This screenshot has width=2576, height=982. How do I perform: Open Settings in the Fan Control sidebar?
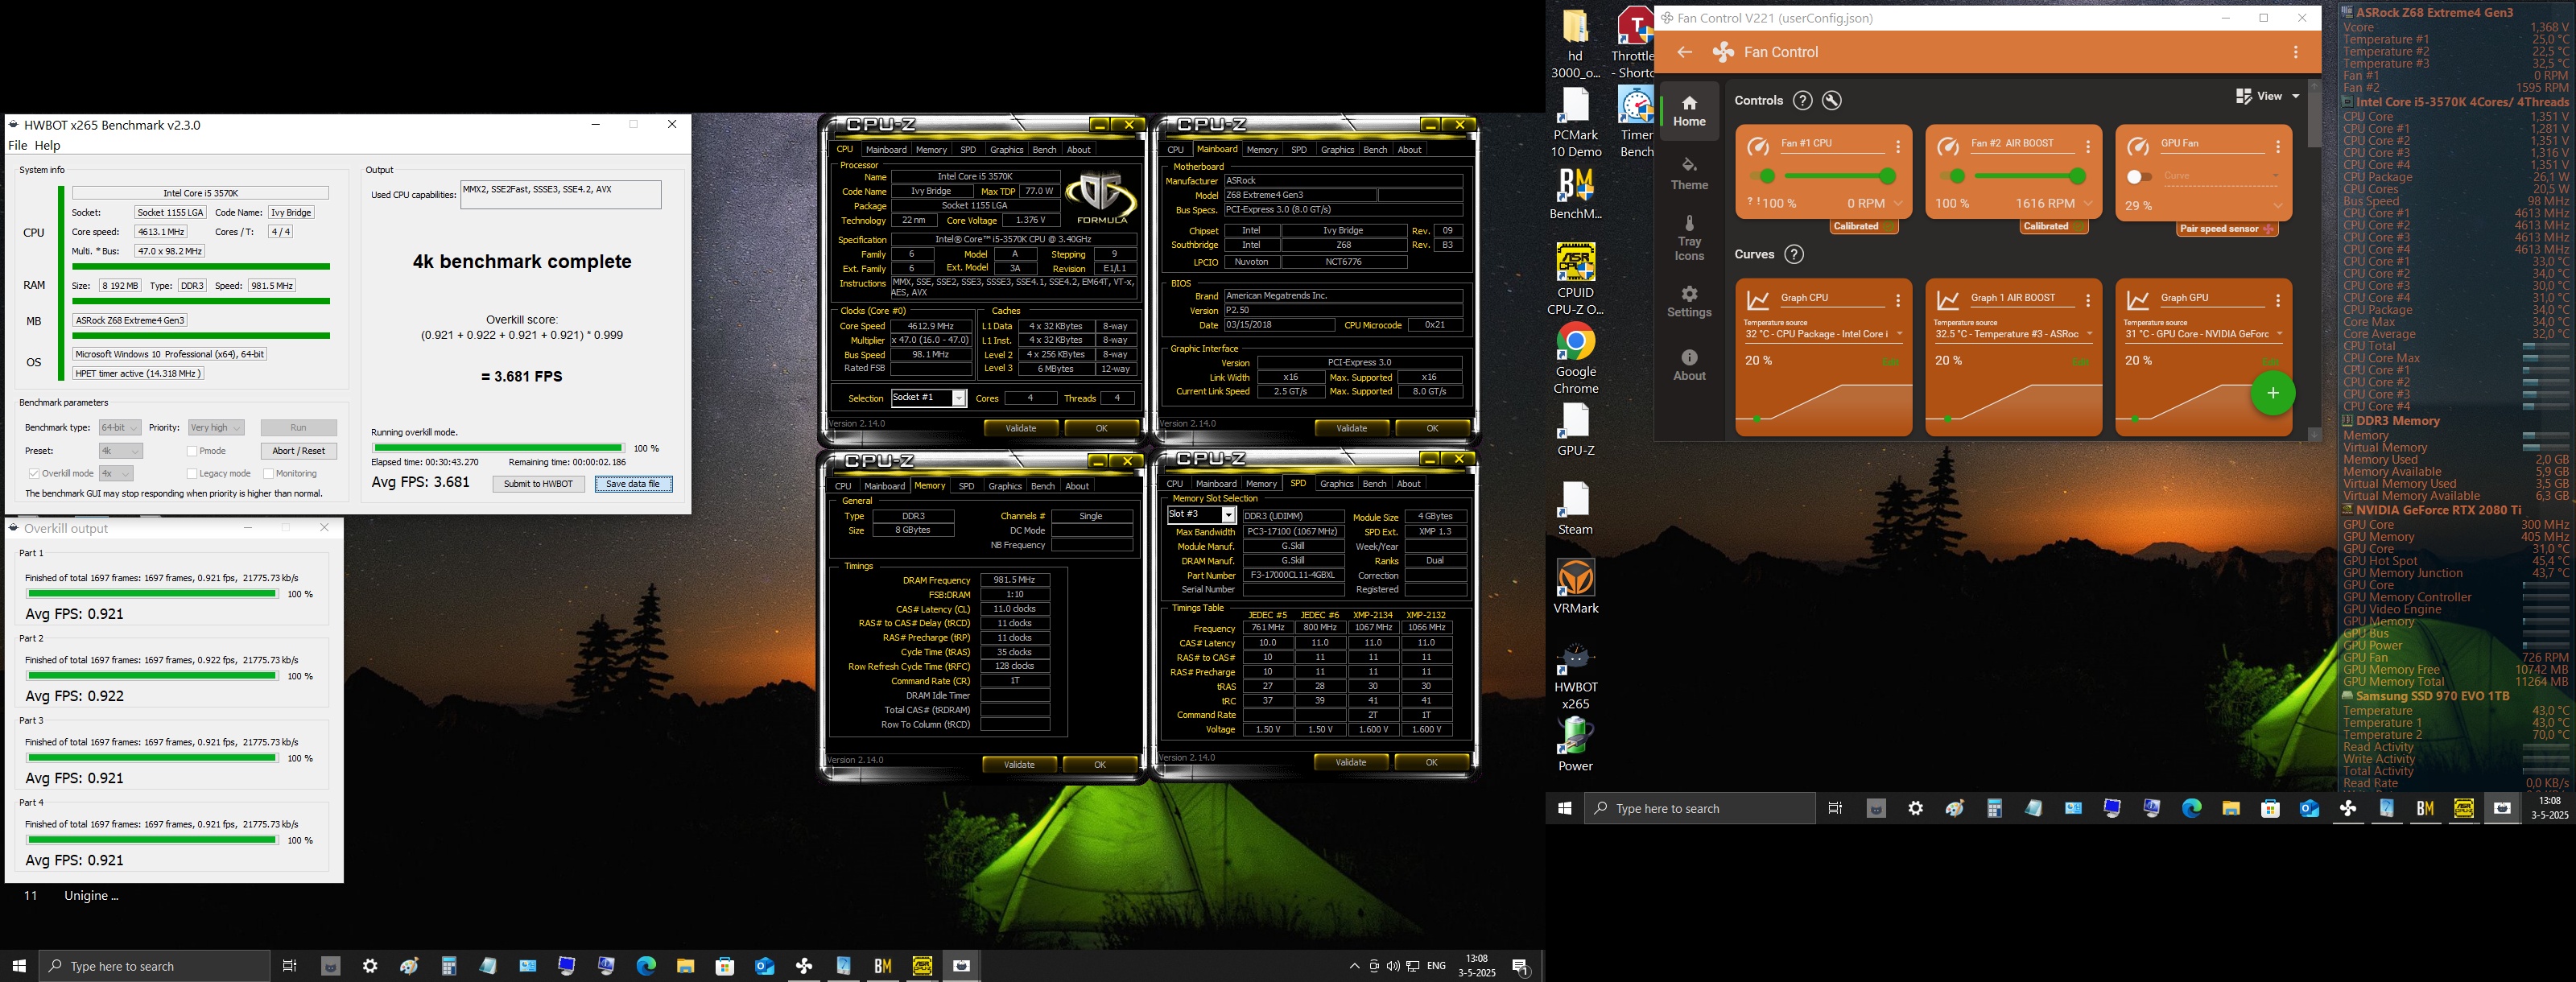(x=1690, y=302)
